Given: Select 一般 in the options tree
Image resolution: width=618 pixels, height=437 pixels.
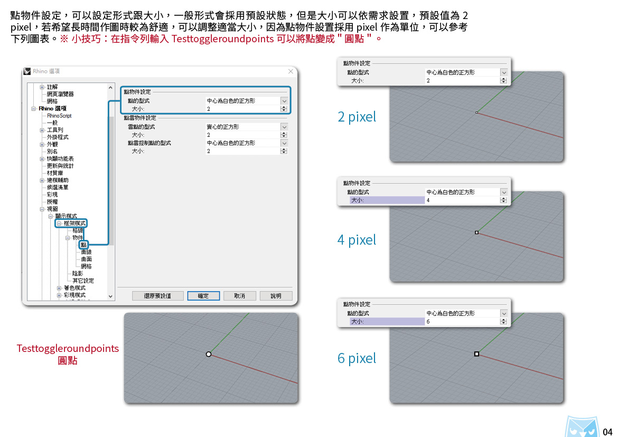Looking at the screenshot, I should coord(52,123).
